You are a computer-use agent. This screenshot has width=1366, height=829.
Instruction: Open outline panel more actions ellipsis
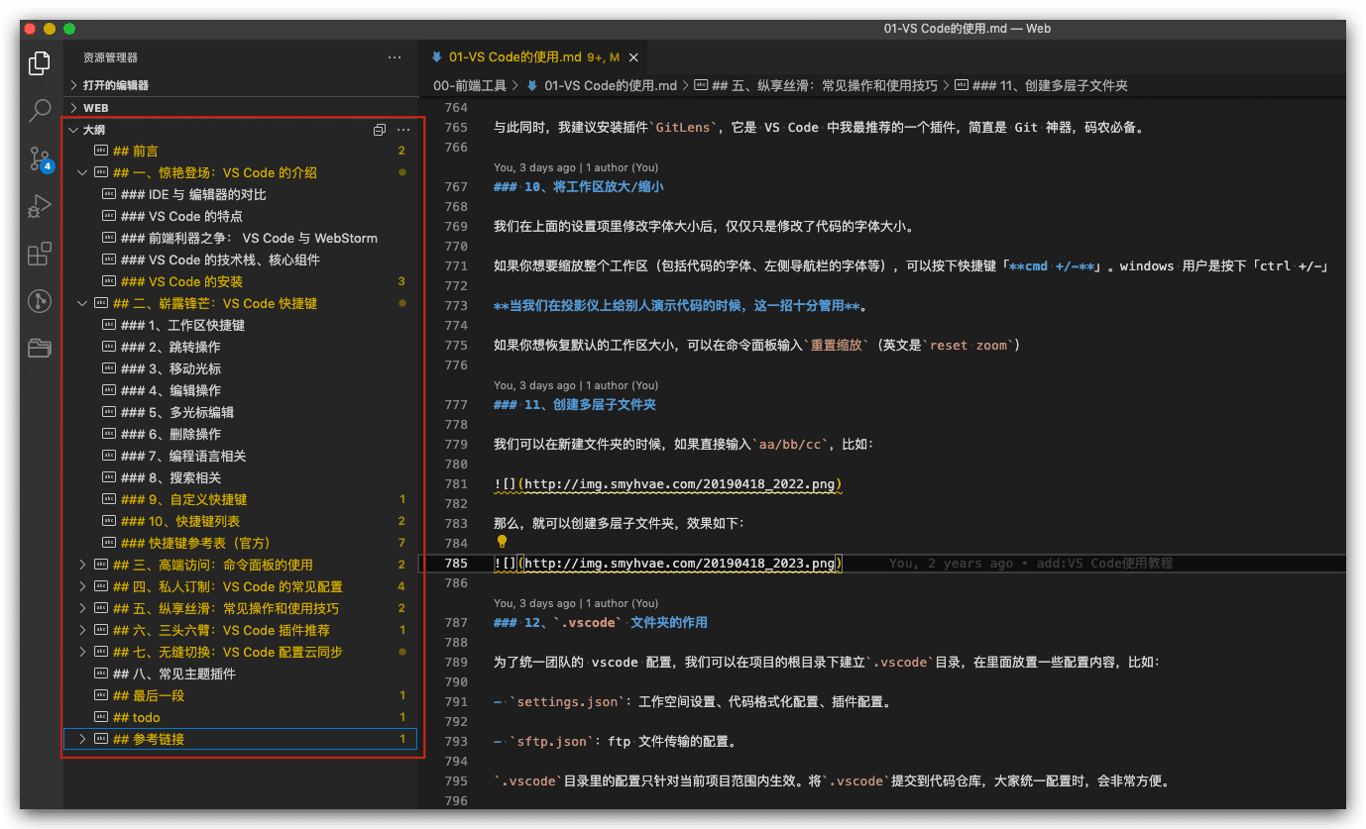click(402, 130)
